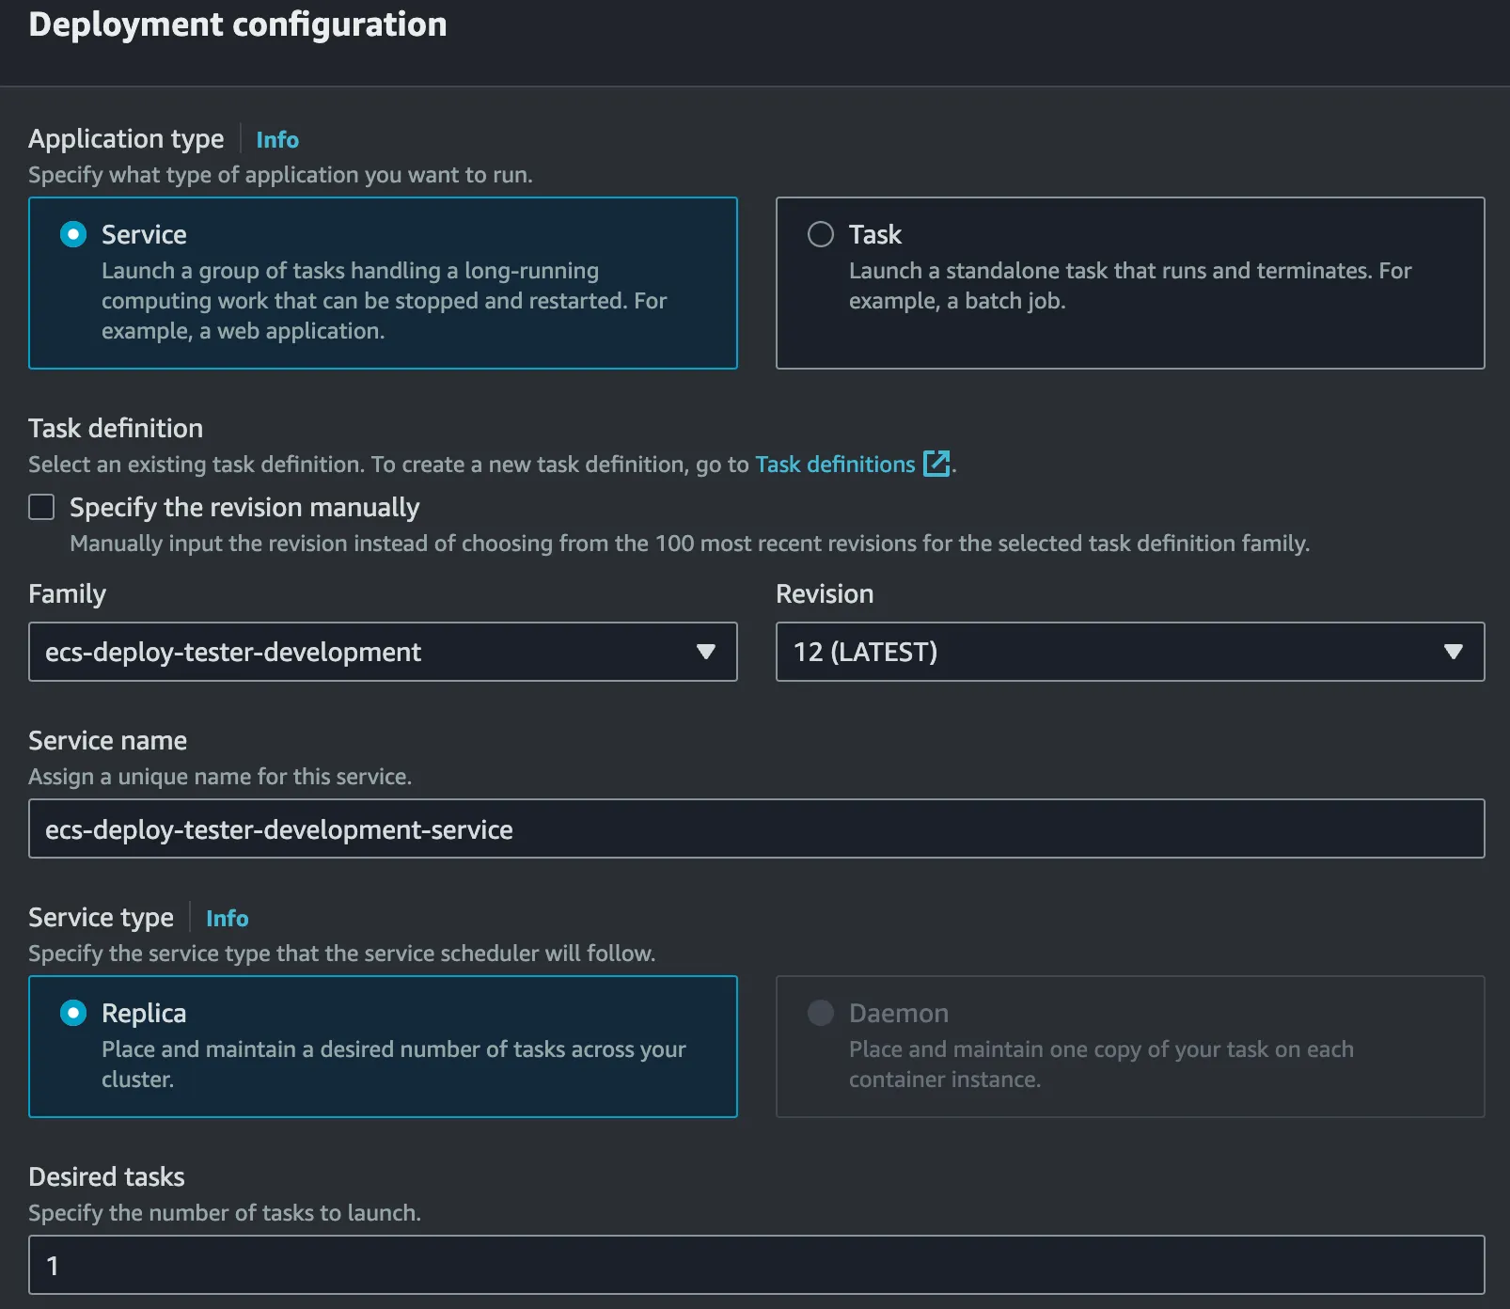Choose the Daemon service type radio
Screen dimensions: 1510x1309
[x=821, y=1013]
